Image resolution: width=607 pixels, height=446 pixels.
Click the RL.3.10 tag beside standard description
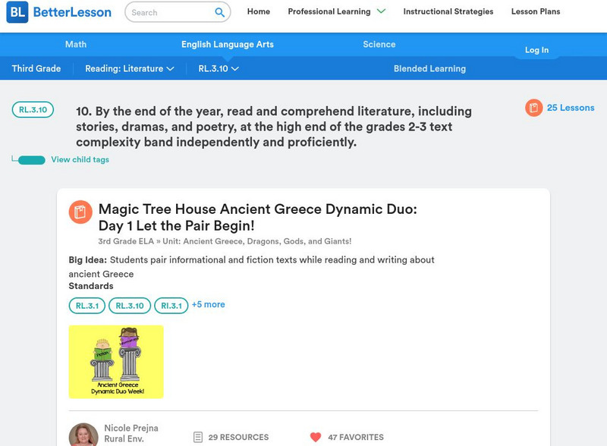point(33,109)
